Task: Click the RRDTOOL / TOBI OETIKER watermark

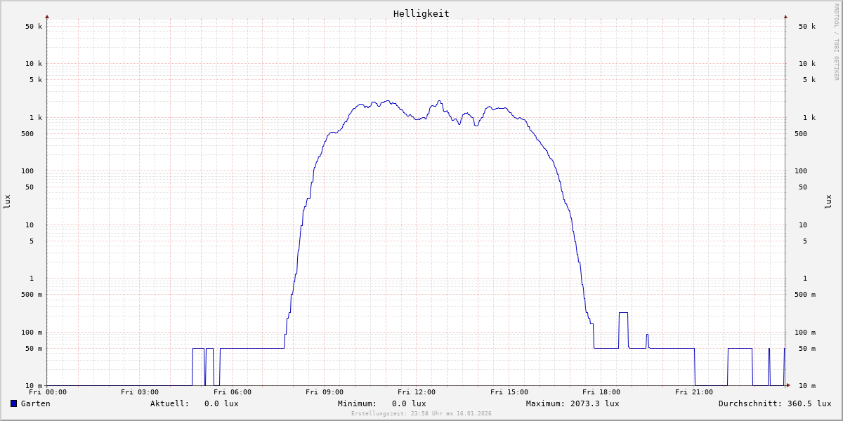Action: (836, 41)
